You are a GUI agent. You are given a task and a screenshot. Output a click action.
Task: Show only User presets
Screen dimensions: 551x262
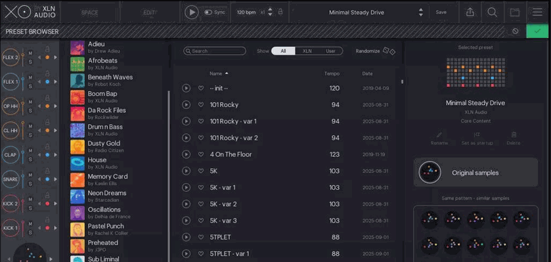(331, 51)
